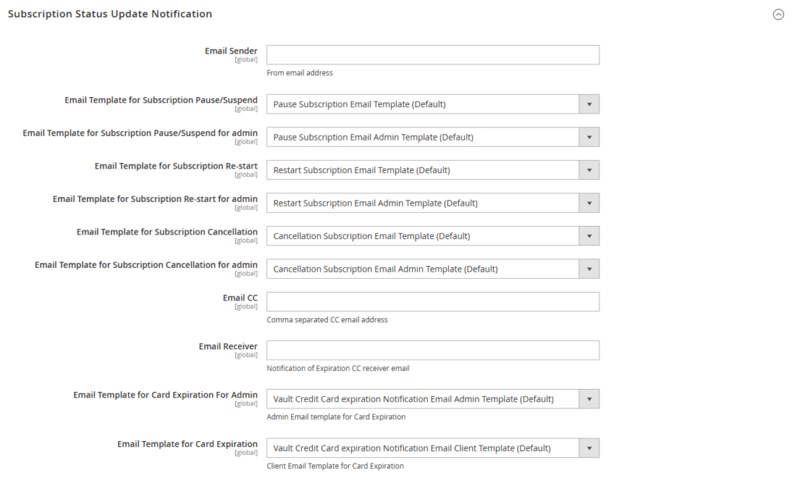Collapse the Subscription Status Update Notification section
This screenshot has height=486, width=795.
pos(778,15)
